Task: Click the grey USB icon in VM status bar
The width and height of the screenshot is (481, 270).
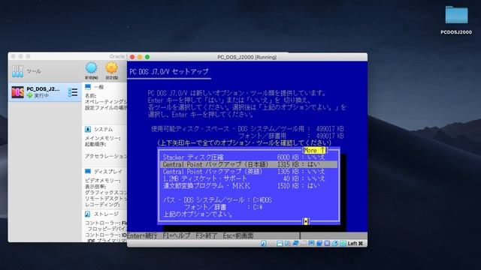Action: click(x=304, y=243)
